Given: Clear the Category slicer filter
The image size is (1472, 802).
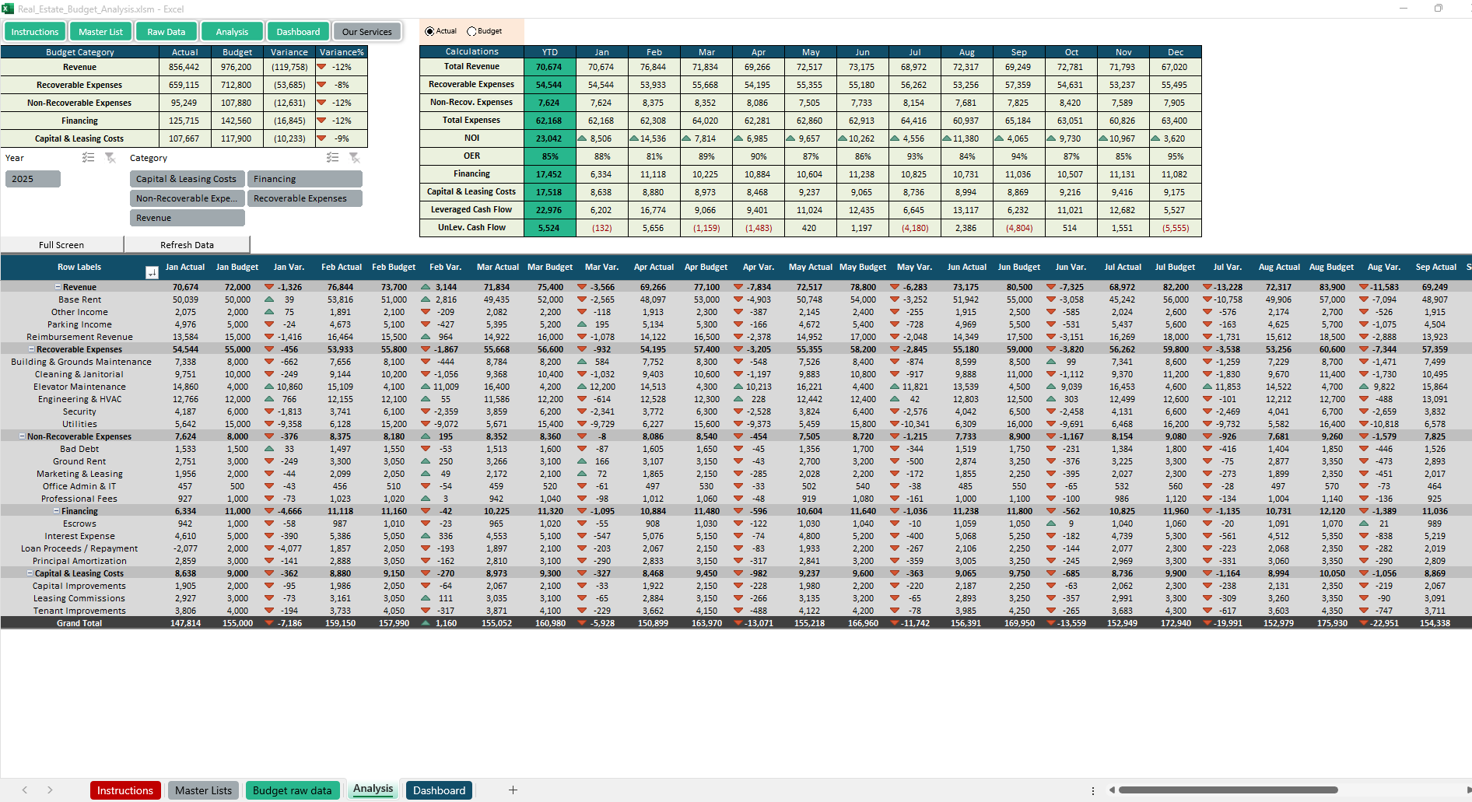Looking at the screenshot, I should pyautogui.click(x=355, y=158).
